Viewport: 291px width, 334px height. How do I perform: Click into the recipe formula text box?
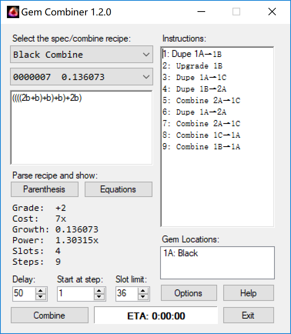[81, 127]
